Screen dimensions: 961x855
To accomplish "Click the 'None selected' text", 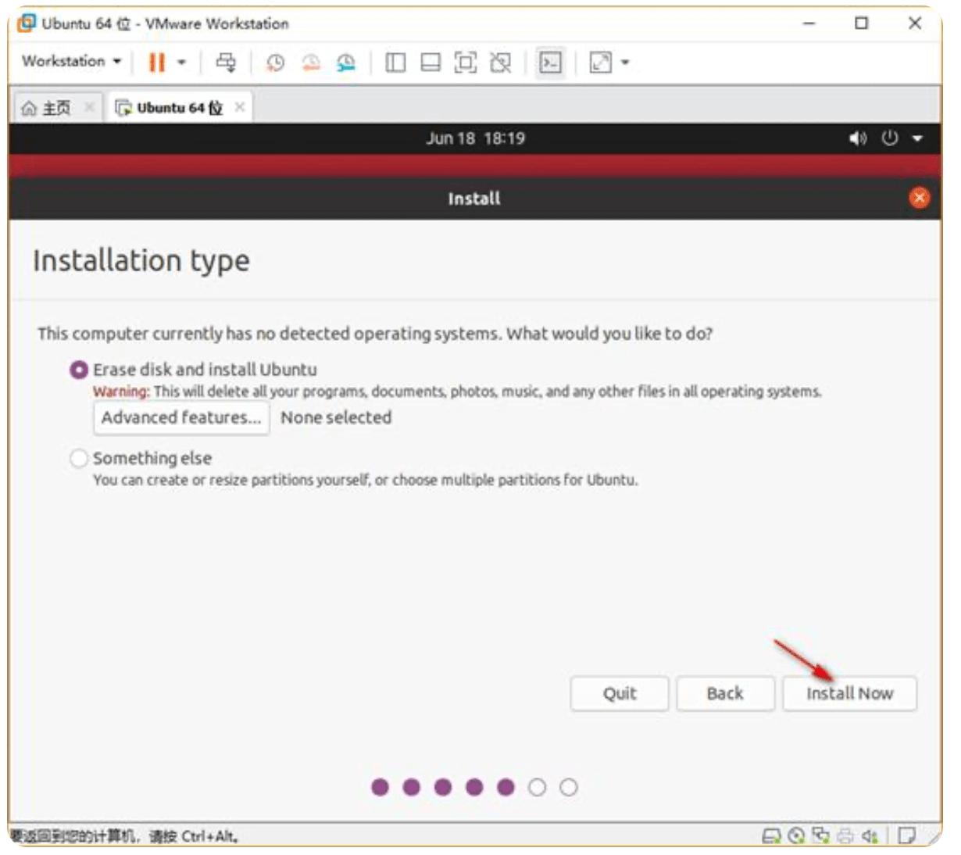I will click(x=336, y=417).
